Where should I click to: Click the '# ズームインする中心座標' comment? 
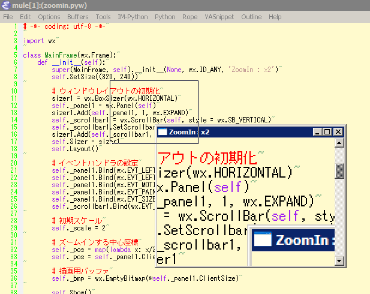tap(95, 242)
